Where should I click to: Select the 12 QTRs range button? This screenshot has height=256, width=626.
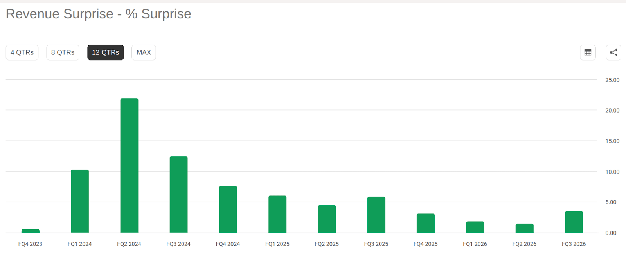point(105,52)
